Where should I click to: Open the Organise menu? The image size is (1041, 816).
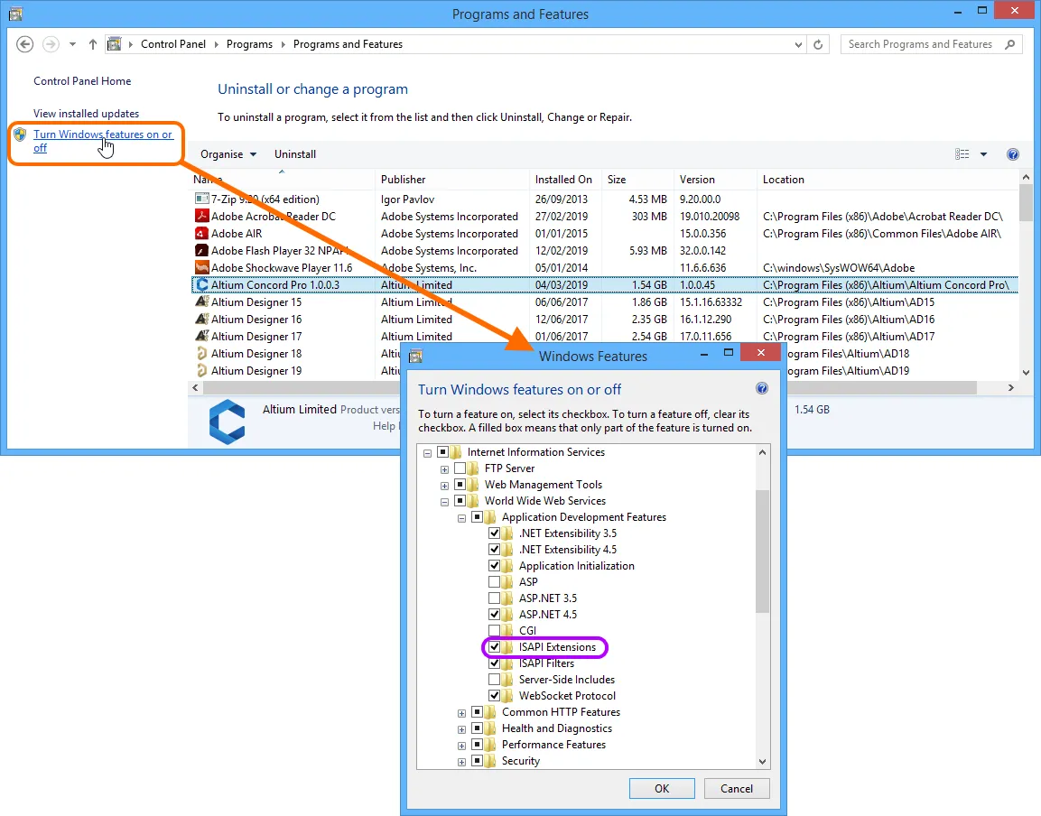228,154
